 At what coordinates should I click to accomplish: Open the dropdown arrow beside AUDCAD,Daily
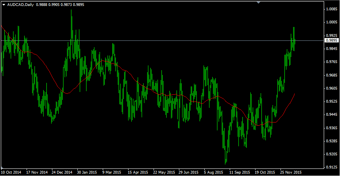pos(4,4)
